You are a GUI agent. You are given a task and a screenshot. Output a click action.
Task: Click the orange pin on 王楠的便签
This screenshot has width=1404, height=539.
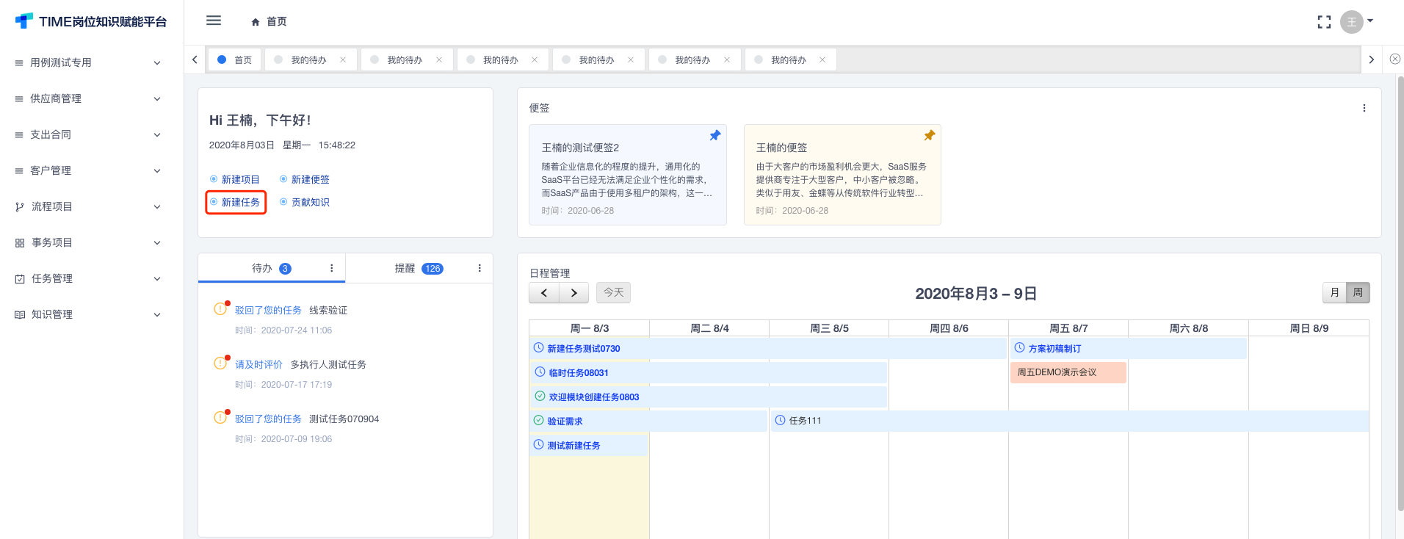coord(929,136)
